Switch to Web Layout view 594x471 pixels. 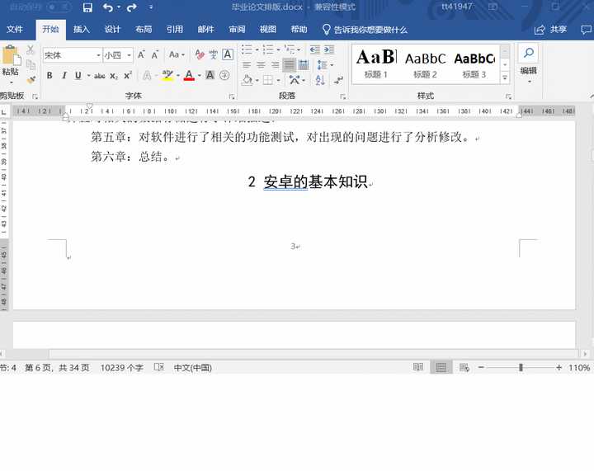464,367
